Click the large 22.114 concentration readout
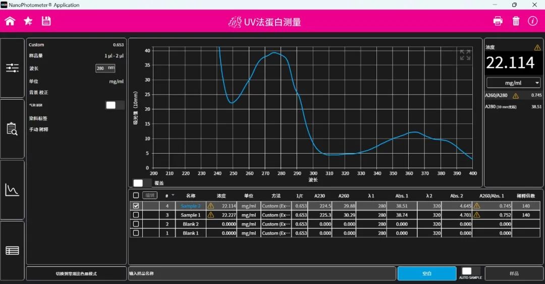 point(510,63)
